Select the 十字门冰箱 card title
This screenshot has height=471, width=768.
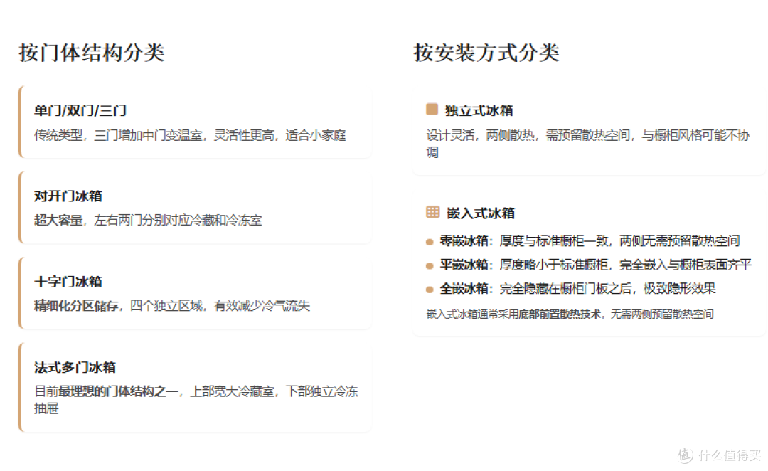pos(68,282)
